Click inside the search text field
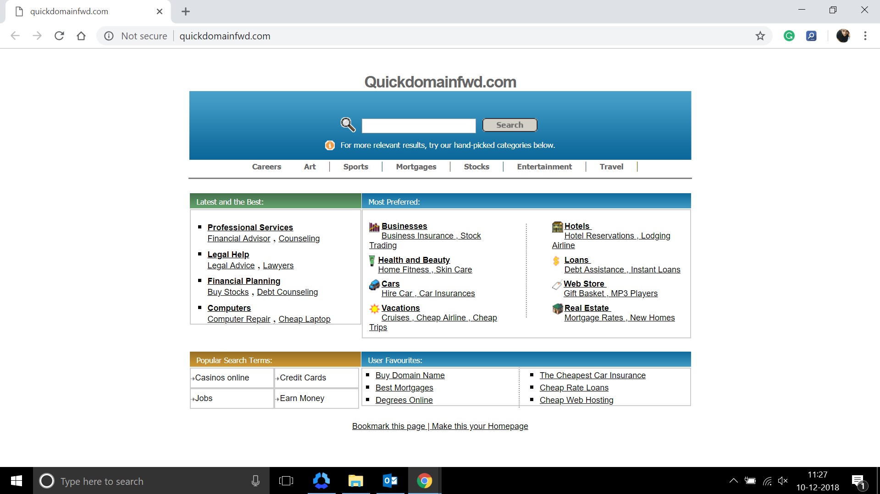880x494 pixels. click(418, 125)
